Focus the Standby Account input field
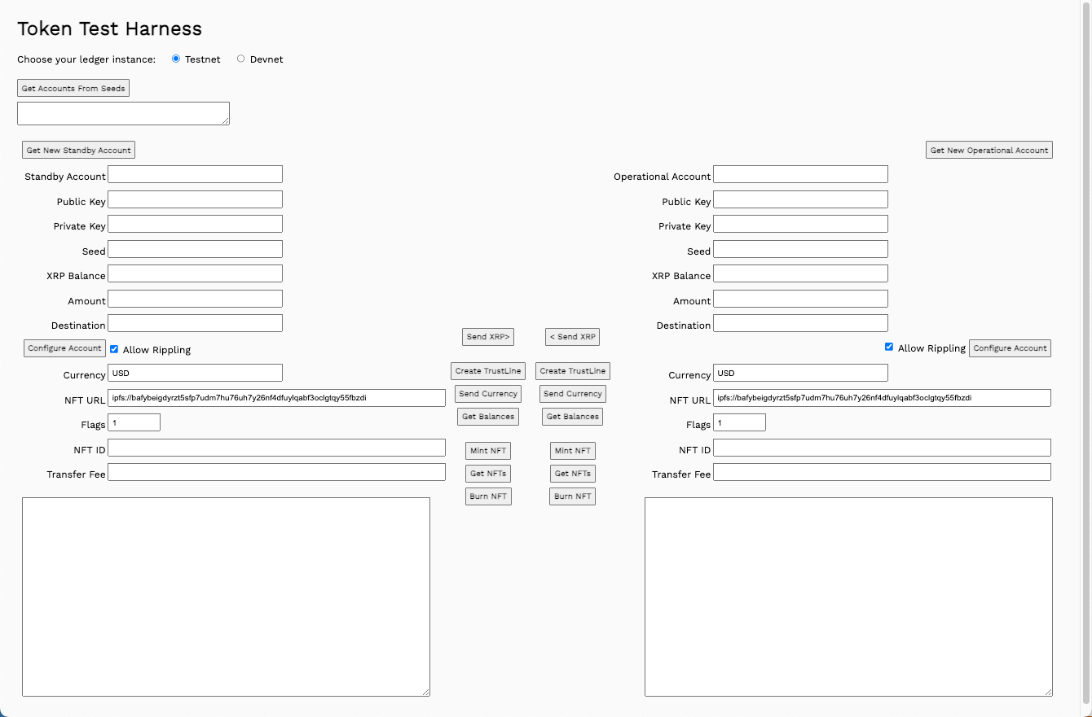Screen dimensions: 1092x717 pyautogui.click(x=195, y=175)
